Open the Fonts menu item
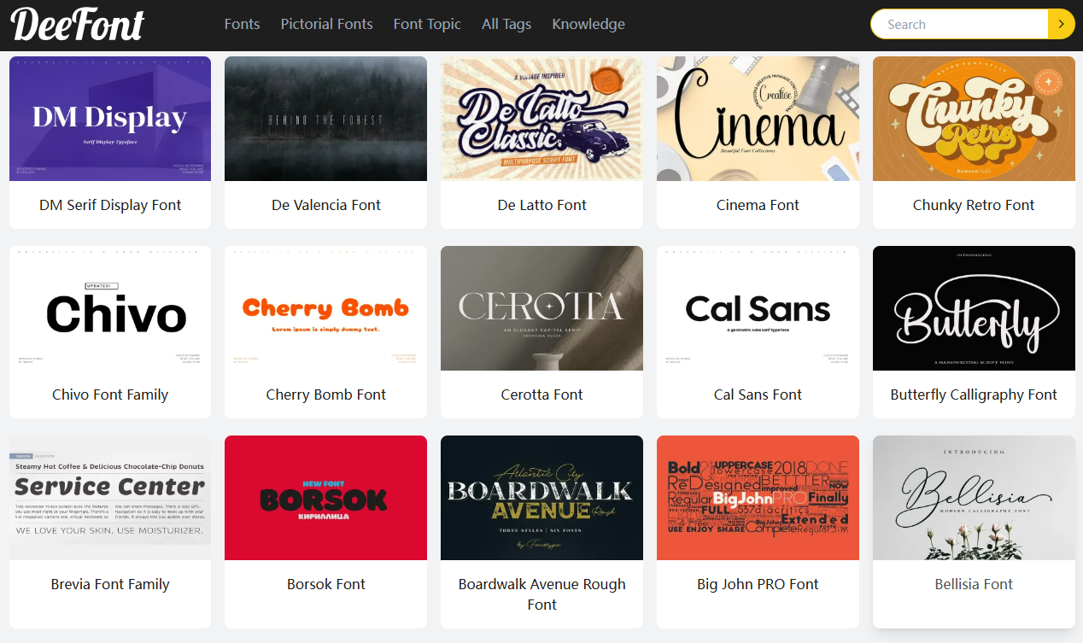Screen dimensions: 1083x643 pyautogui.click(x=242, y=24)
